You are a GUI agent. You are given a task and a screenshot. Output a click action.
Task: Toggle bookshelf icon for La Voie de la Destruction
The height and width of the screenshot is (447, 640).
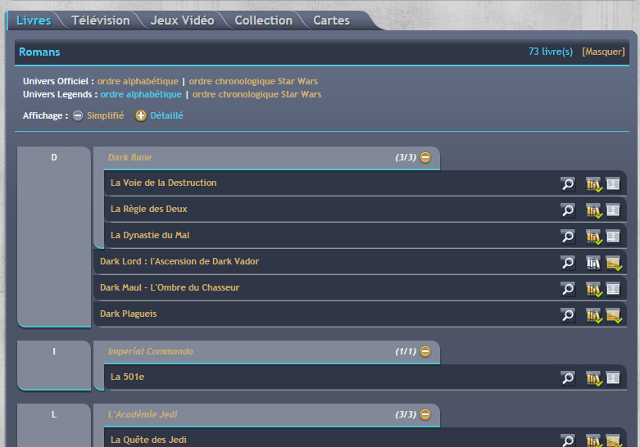(x=593, y=184)
